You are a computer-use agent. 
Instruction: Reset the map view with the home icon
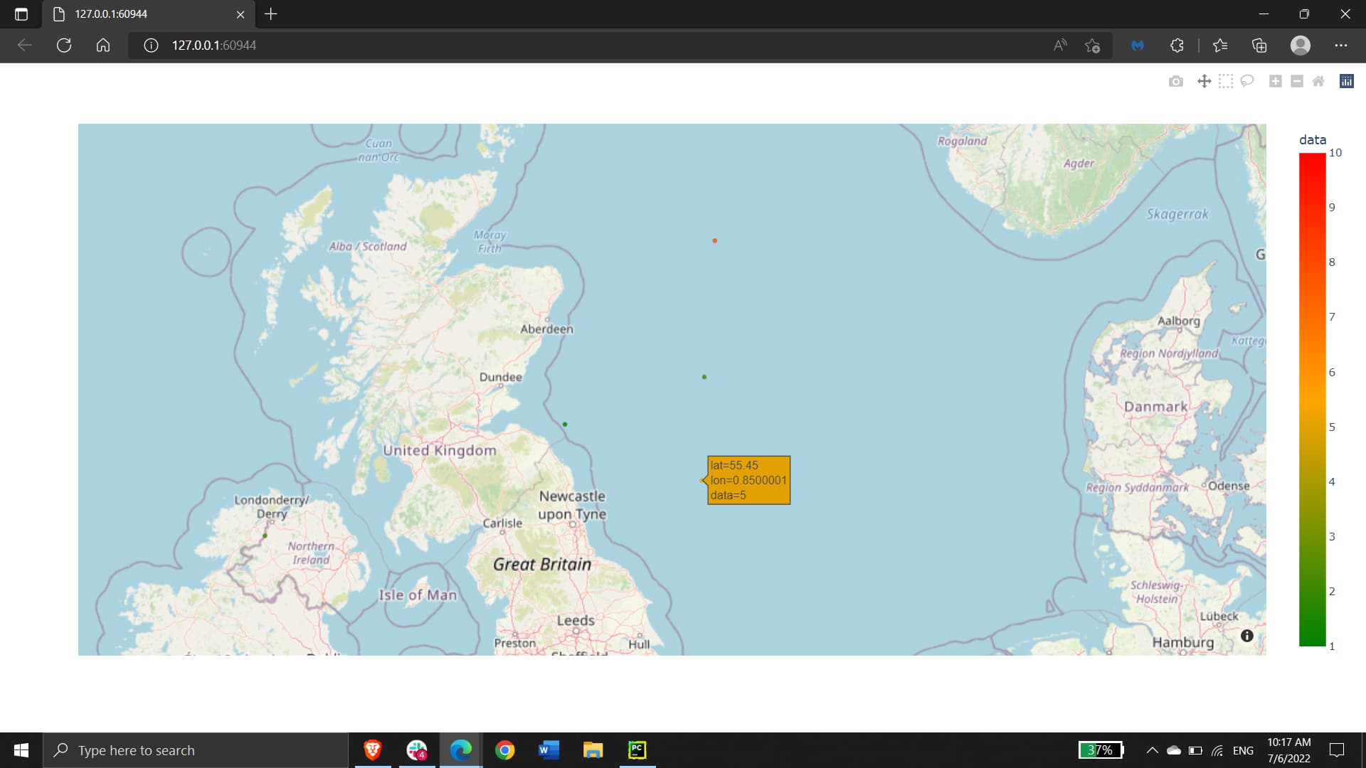pyautogui.click(x=1318, y=81)
